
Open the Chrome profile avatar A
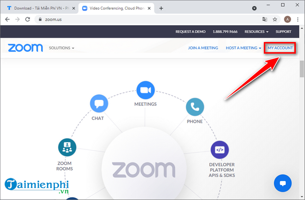(287, 19)
